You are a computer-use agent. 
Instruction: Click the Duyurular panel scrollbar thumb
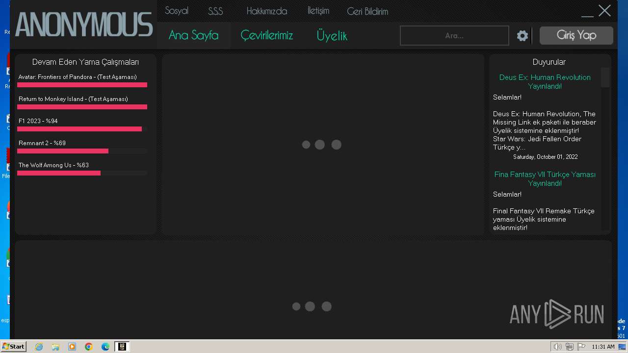[605, 77]
